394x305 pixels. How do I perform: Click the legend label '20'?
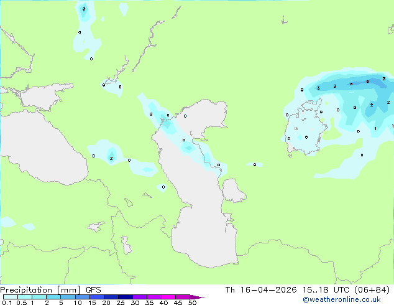coord(106,303)
